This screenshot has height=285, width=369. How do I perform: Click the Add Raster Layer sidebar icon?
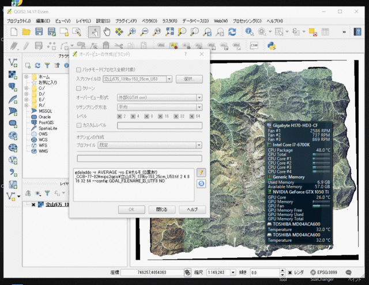click(13, 75)
